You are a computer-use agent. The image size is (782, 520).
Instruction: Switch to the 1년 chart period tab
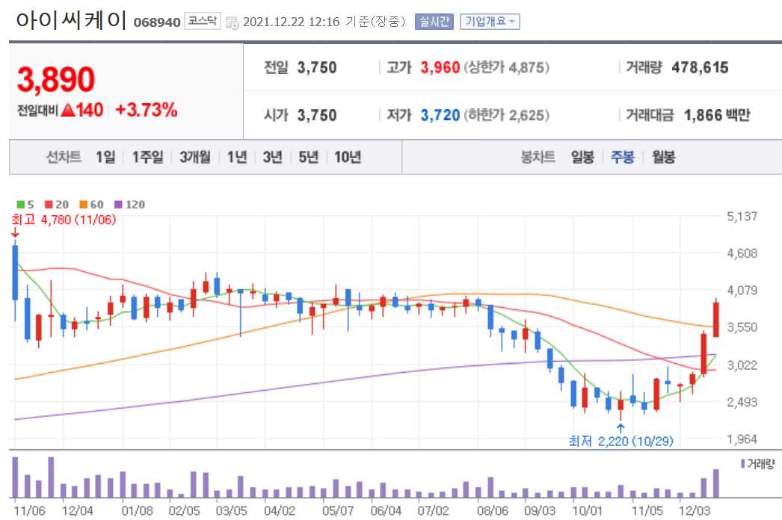click(236, 157)
